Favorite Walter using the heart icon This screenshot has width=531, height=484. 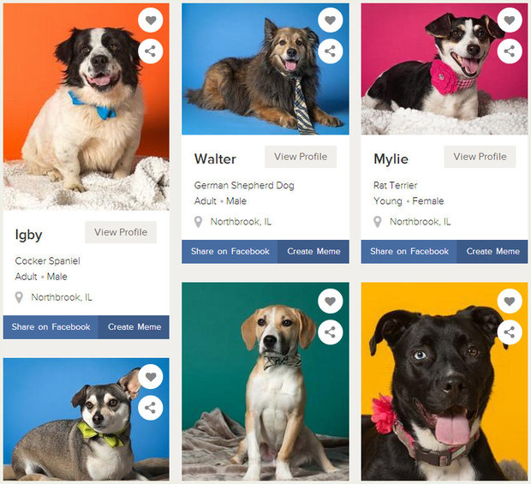pyautogui.click(x=331, y=20)
